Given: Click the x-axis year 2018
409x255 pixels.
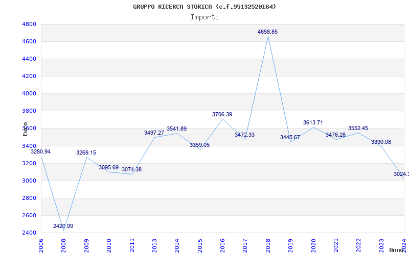Looking at the screenshot, I should [268, 245].
